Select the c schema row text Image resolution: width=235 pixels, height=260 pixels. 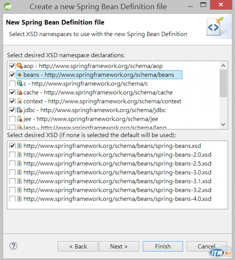pyautogui.click(x=86, y=84)
